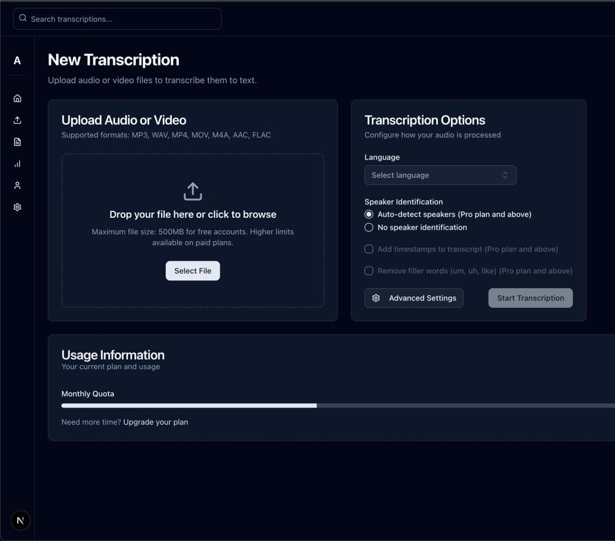
Task: Click the Select File button
Action: click(x=192, y=271)
